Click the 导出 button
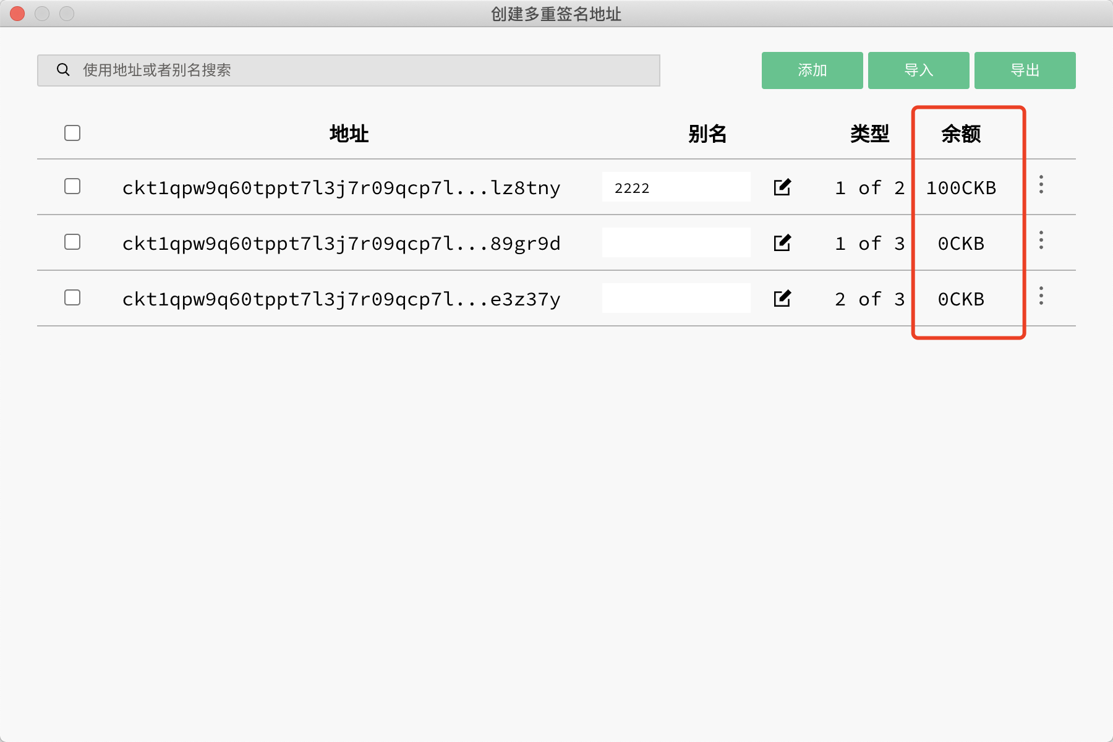The width and height of the screenshot is (1113, 742). (1025, 70)
